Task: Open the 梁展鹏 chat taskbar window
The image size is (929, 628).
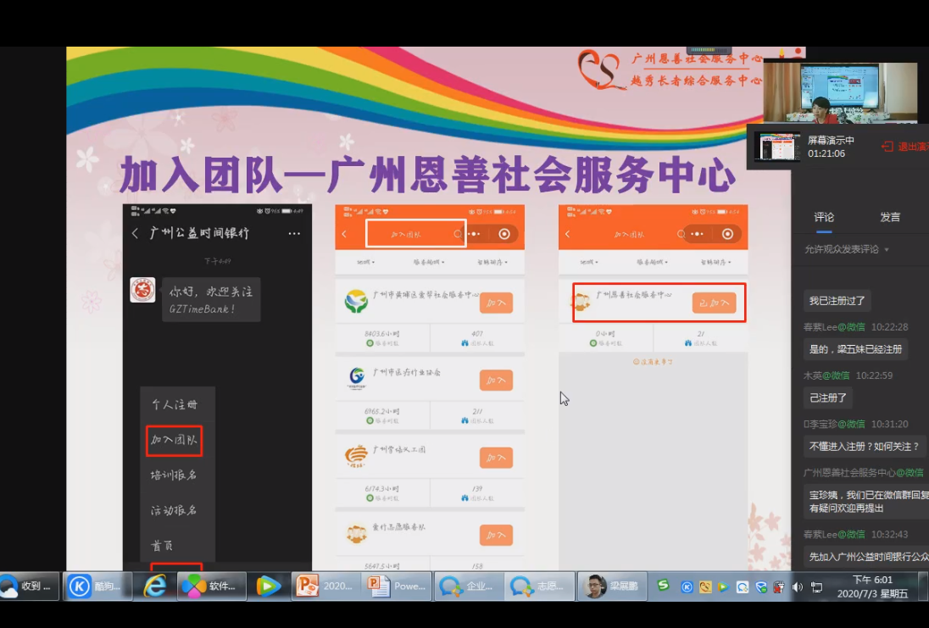Action: (x=611, y=586)
